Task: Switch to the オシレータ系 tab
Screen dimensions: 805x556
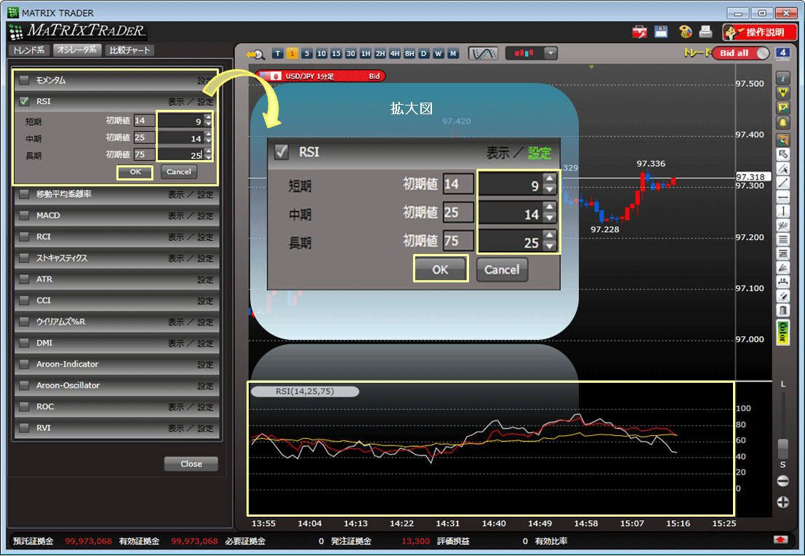Action: pyautogui.click(x=77, y=49)
